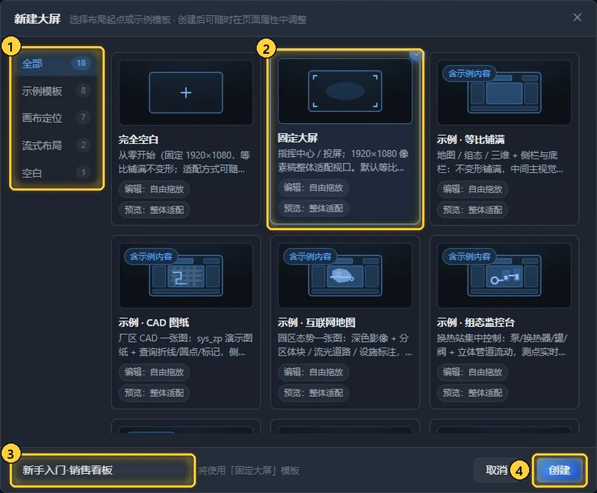Image resolution: width=597 pixels, height=493 pixels.
Task: Click the selected checkmark on 固定大屏 card
Action: point(416,54)
